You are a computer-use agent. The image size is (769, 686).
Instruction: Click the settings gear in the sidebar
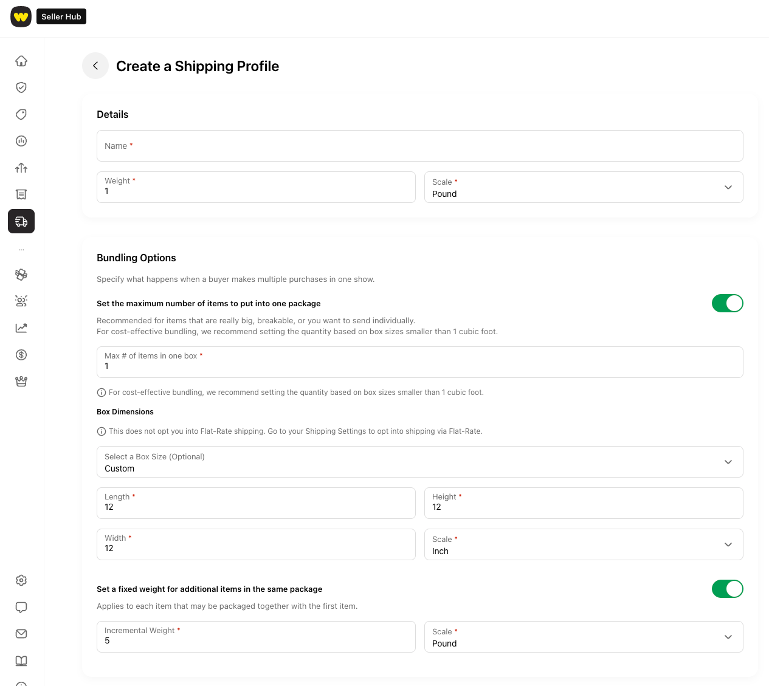[21, 580]
